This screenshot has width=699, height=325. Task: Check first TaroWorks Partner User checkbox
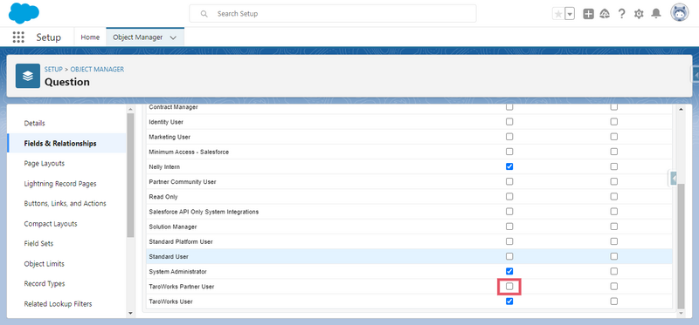point(509,287)
